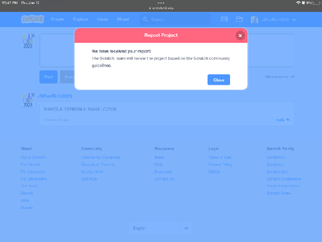Open the Ideas menu item
This screenshot has width=322, height=242.
point(103,19)
